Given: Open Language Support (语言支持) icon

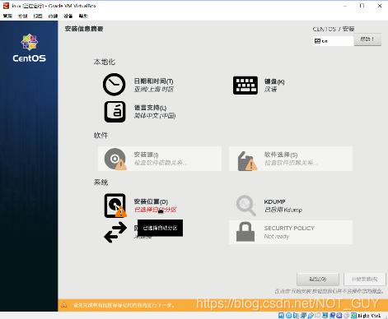Looking at the screenshot, I should tap(115, 112).
